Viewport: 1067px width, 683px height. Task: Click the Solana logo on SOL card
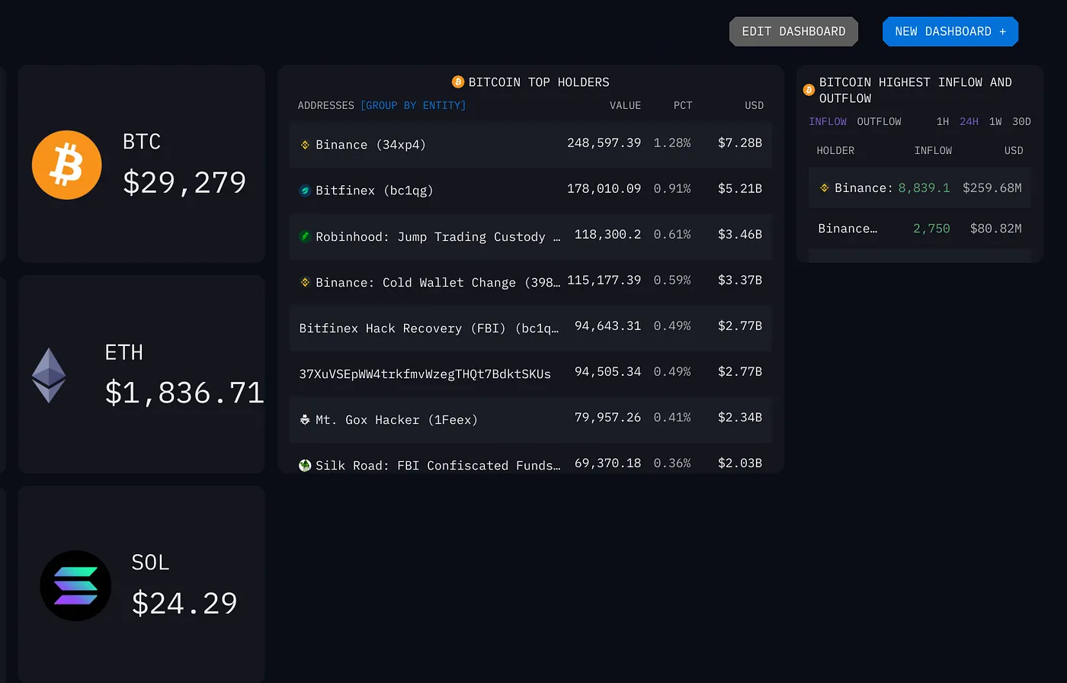[x=75, y=585]
